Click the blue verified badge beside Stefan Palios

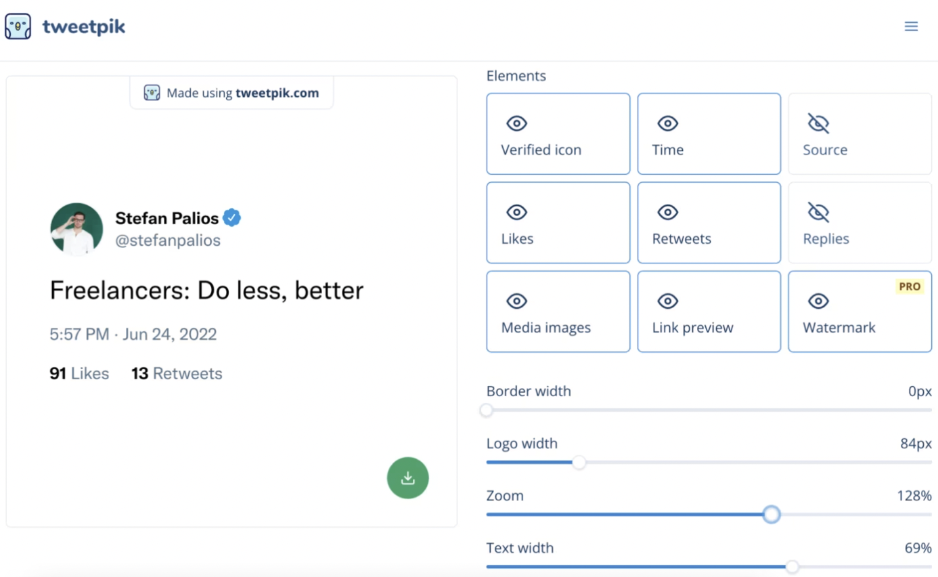coord(232,218)
